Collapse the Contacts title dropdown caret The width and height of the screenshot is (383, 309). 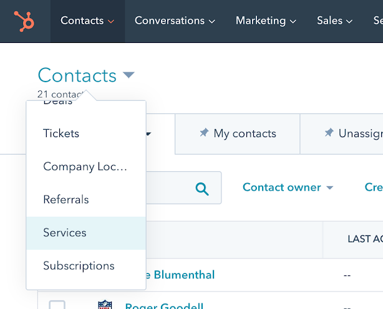128,75
